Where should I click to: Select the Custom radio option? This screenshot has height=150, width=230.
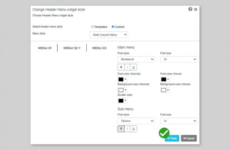pos(113,27)
